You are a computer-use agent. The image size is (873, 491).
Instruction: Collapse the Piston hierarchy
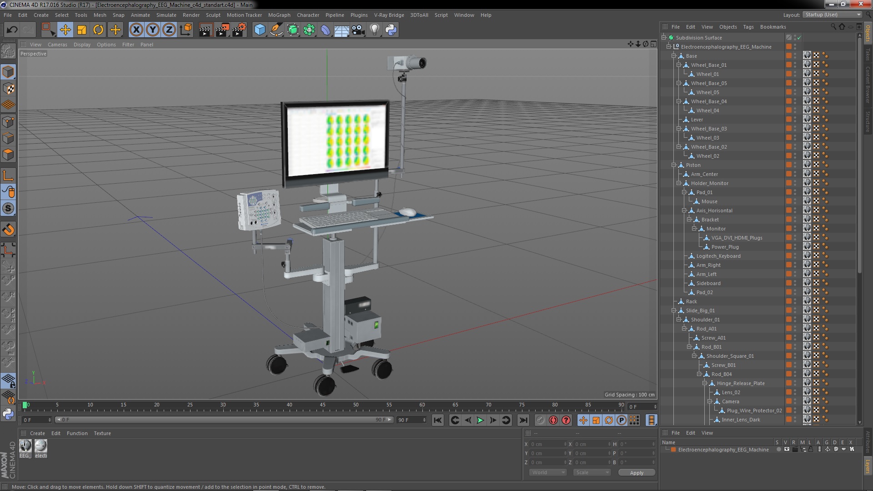point(674,165)
